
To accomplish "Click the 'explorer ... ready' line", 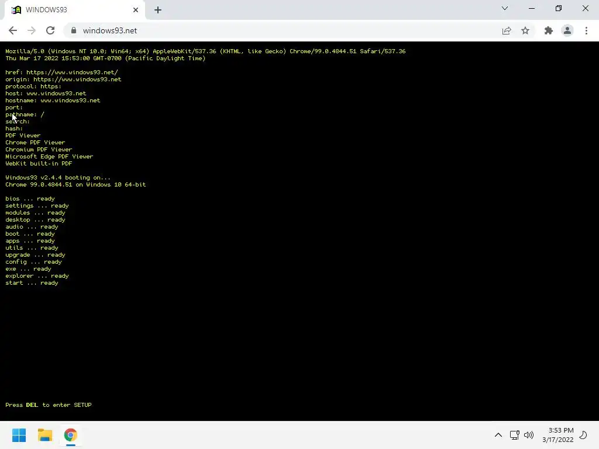I will tap(37, 276).
